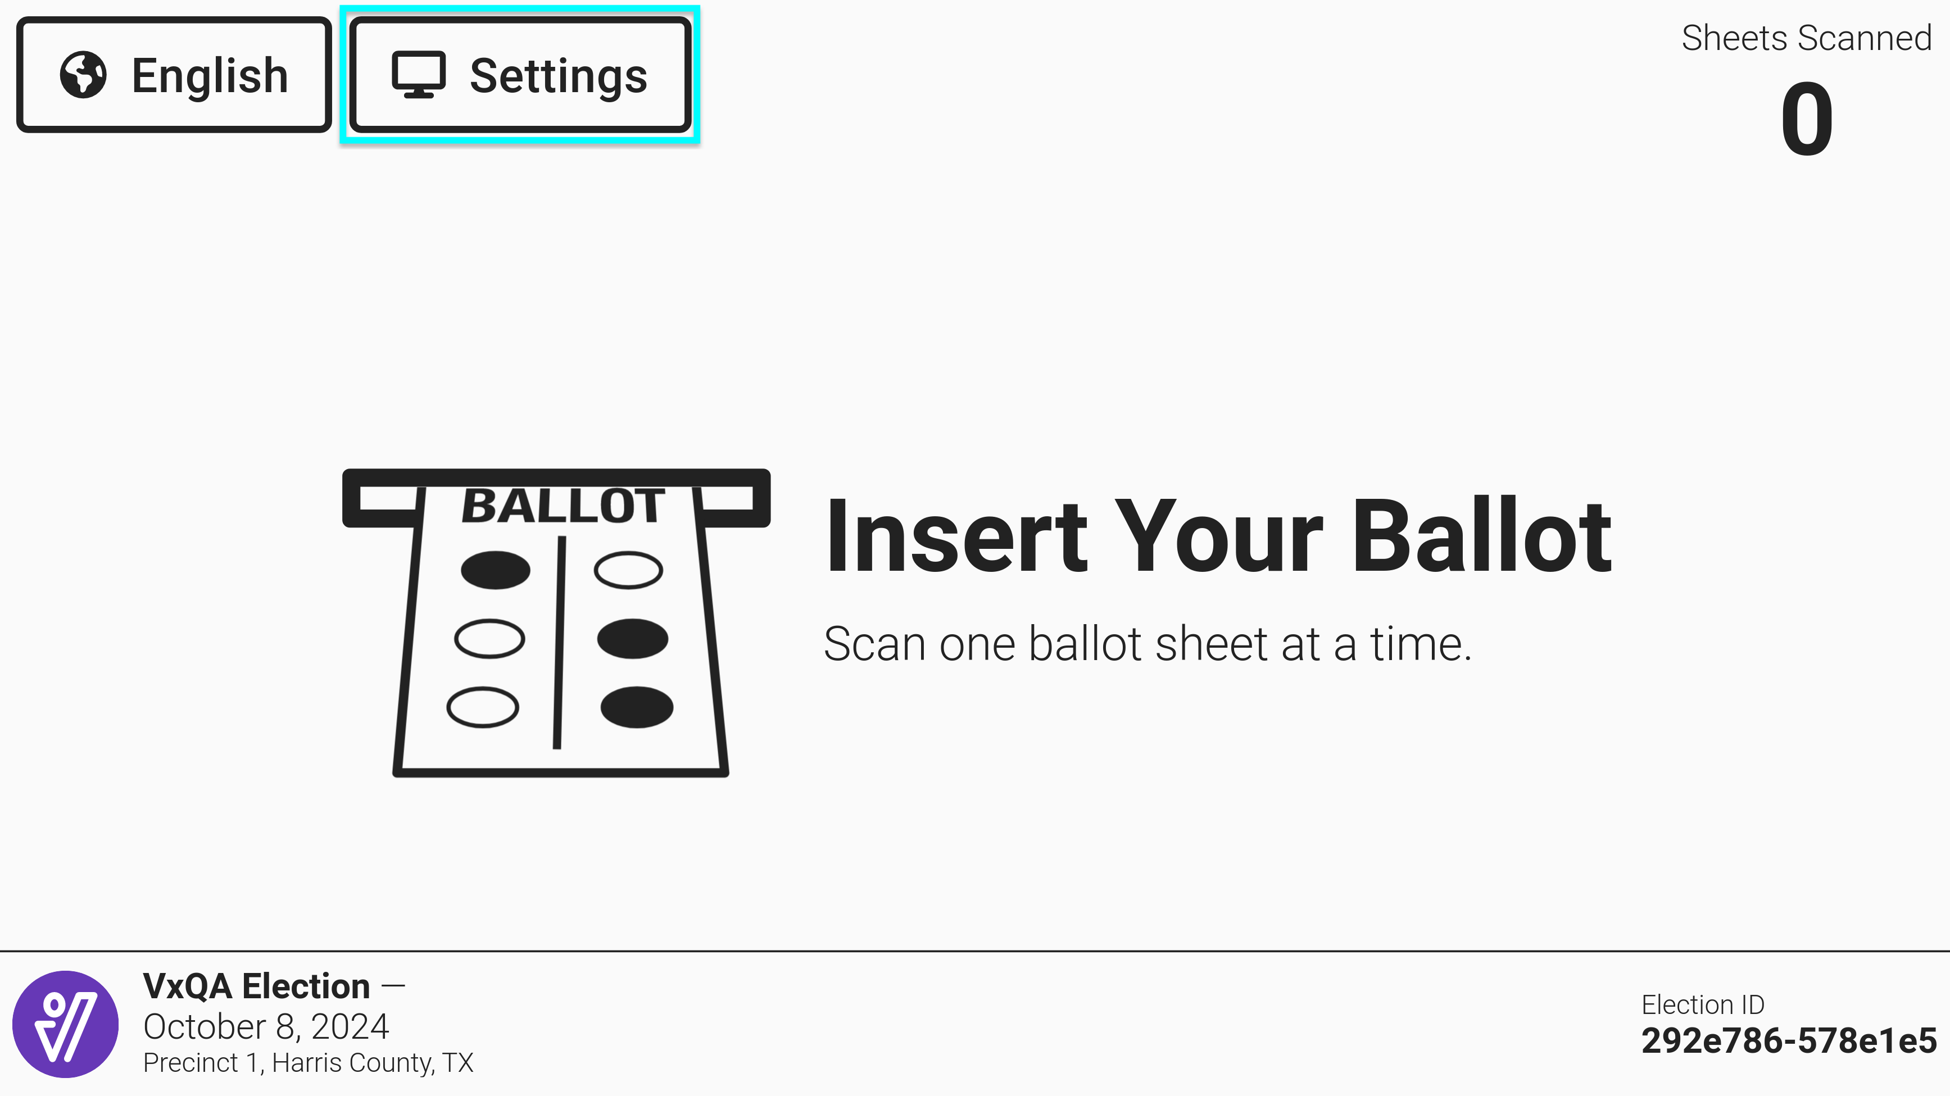The width and height of the screenshot is (1950, 1096).
Task: Click the monitor icon on the Settings button
Action: 418,75
